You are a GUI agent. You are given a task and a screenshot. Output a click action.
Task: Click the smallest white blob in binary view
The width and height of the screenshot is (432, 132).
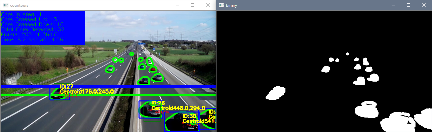coord(347,54)
